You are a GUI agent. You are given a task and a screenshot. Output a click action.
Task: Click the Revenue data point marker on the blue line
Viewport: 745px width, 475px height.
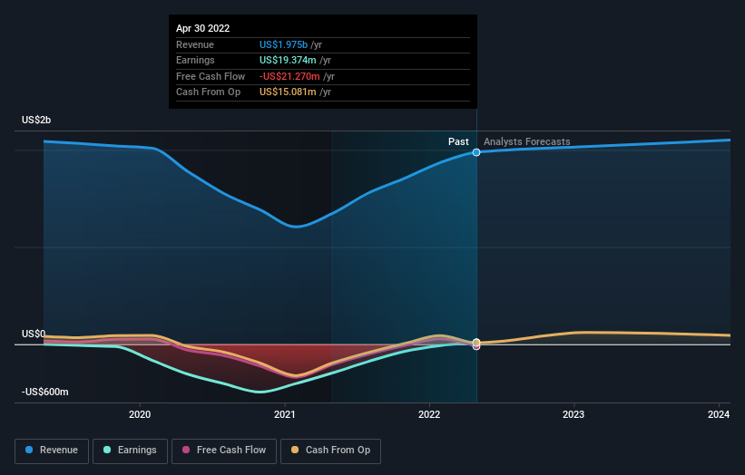point(476,152)
